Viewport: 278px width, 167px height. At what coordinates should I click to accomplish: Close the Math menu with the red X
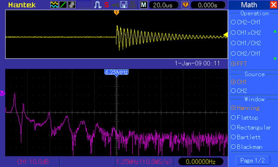pos(273,5)
